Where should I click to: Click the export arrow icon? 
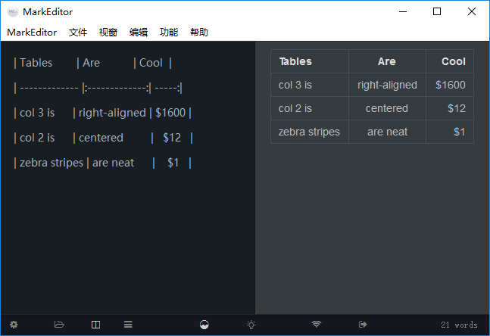[x=363, y=325]
